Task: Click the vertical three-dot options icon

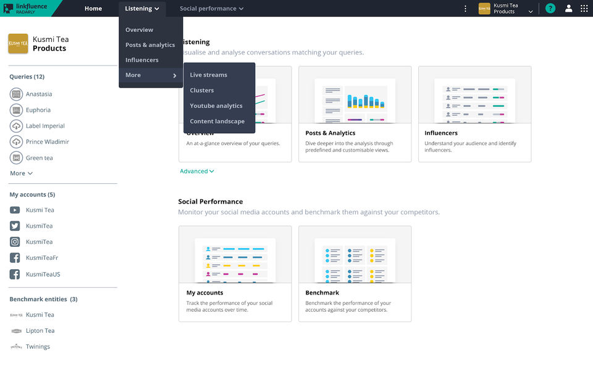Action: 465,8
